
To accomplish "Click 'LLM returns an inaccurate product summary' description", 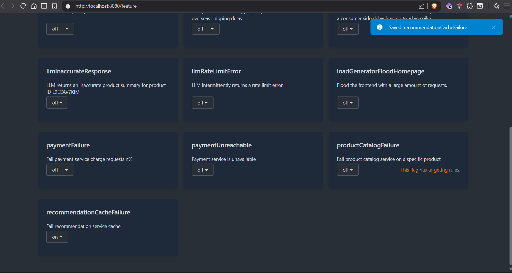I will [106, 89].
